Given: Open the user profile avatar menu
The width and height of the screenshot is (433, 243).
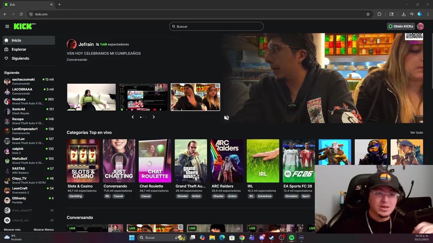Looking at the screenshot, I should [420, 26].
